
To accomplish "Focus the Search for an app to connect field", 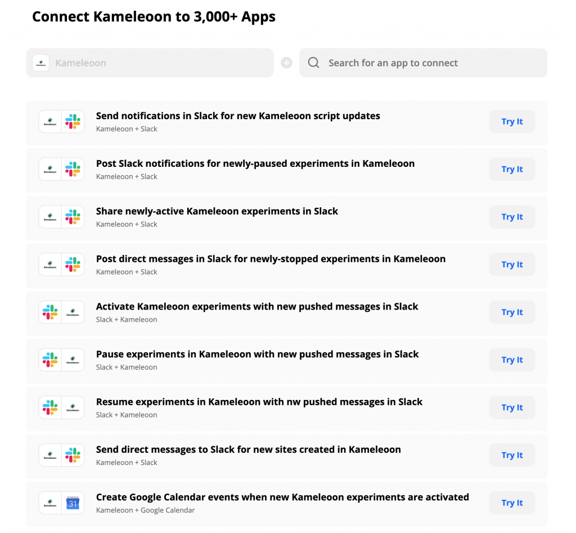I will click(423, 63).
